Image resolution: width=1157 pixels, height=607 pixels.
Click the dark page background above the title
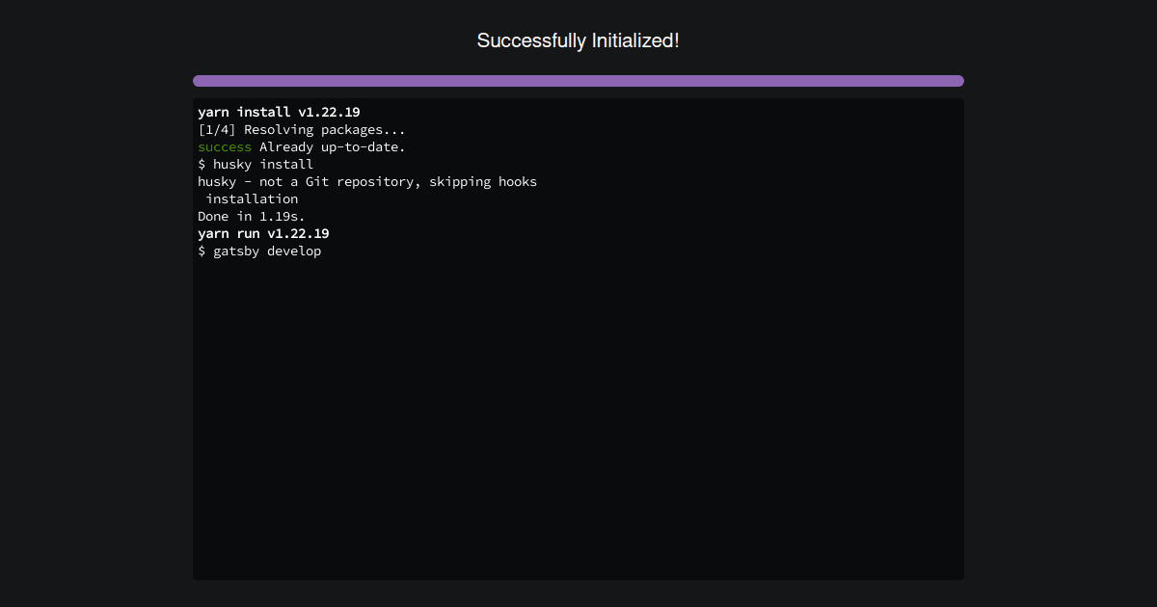pyautogui.click(x=578, y=12)
